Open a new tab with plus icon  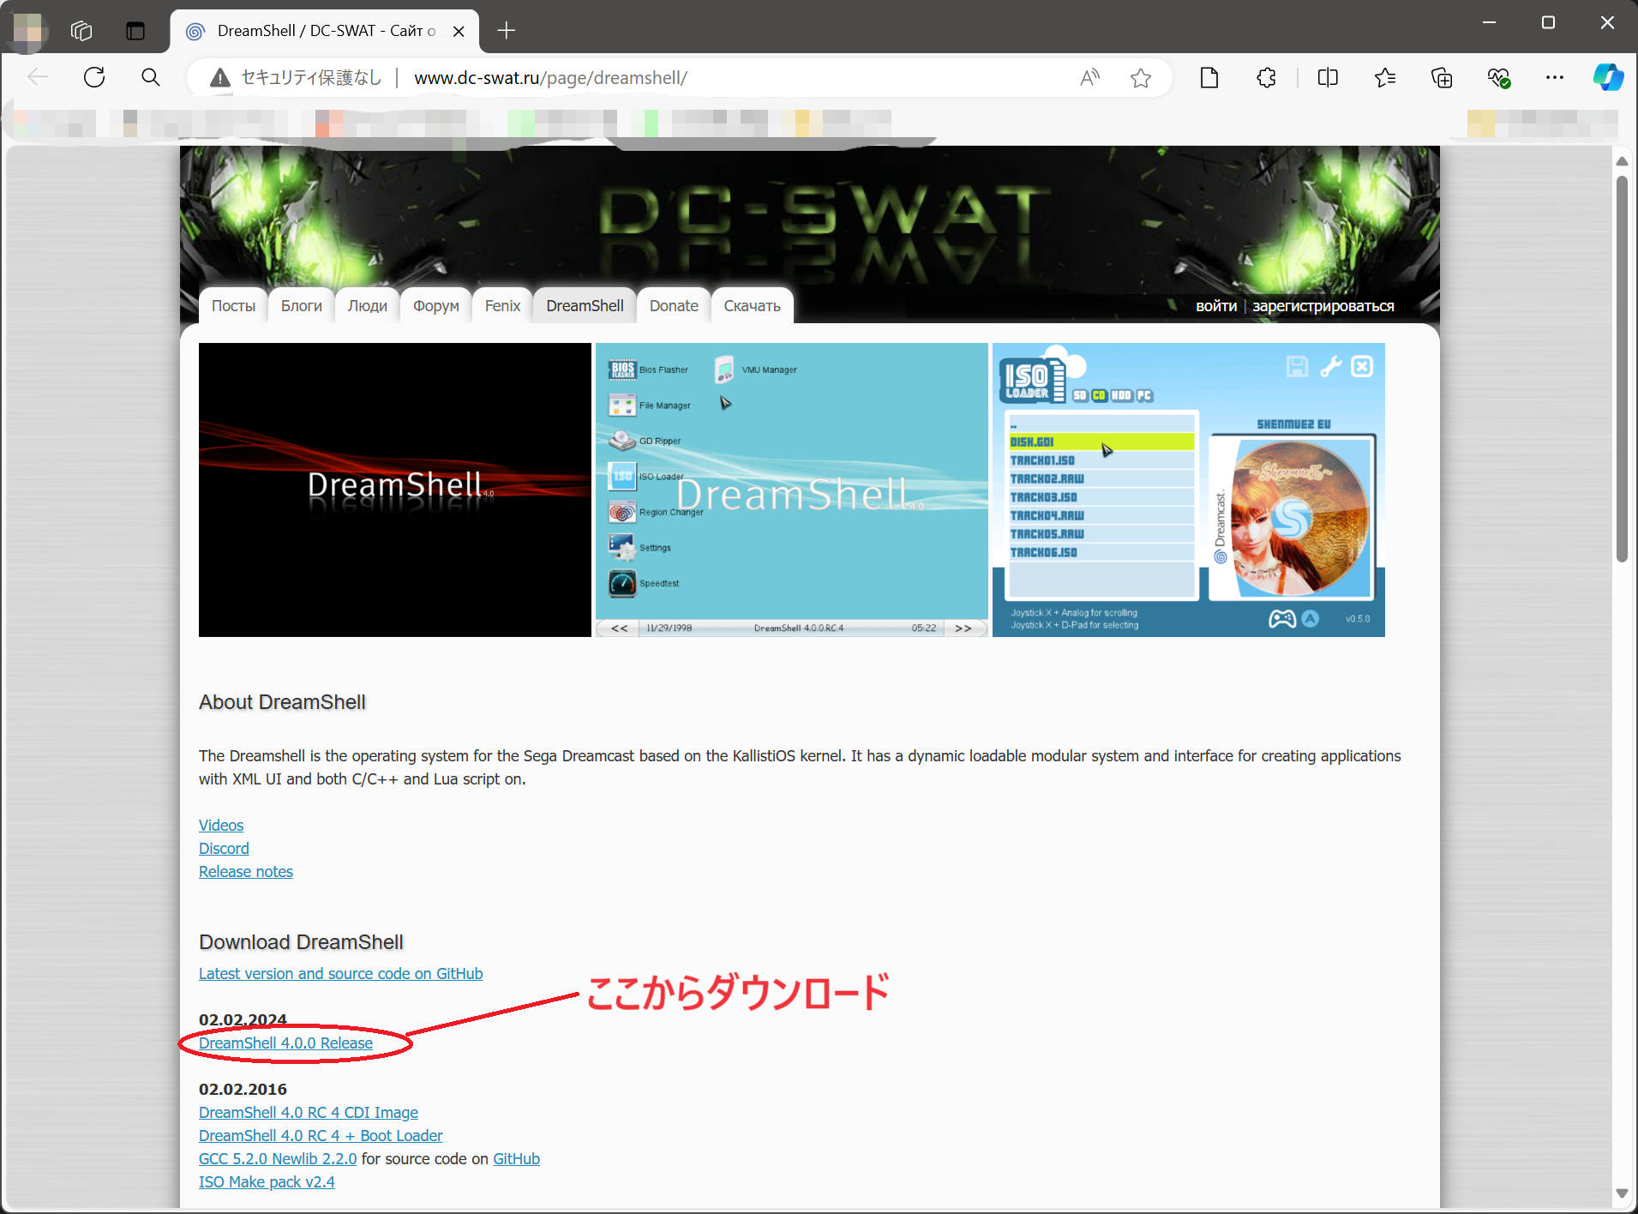pyautogui.click(x=507, y=31)
